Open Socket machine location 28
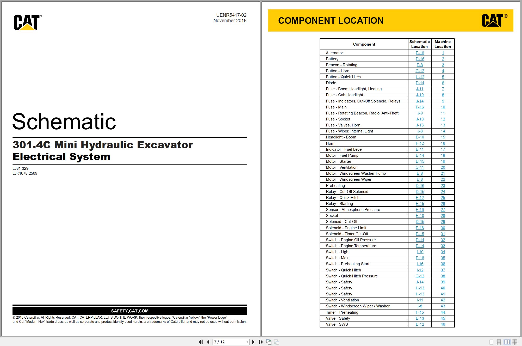Viewport: 522px width, 346px height. 443,216
